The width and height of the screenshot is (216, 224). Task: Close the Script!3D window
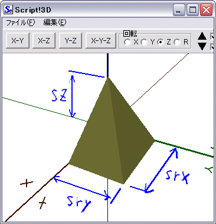[x=206, y=10]
